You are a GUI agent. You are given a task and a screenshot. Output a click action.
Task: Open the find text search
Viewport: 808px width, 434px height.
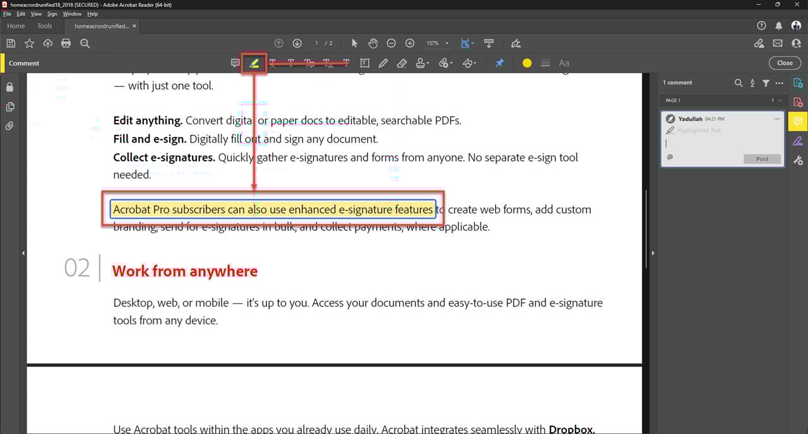pyautogui.click(x=85, y=44)
